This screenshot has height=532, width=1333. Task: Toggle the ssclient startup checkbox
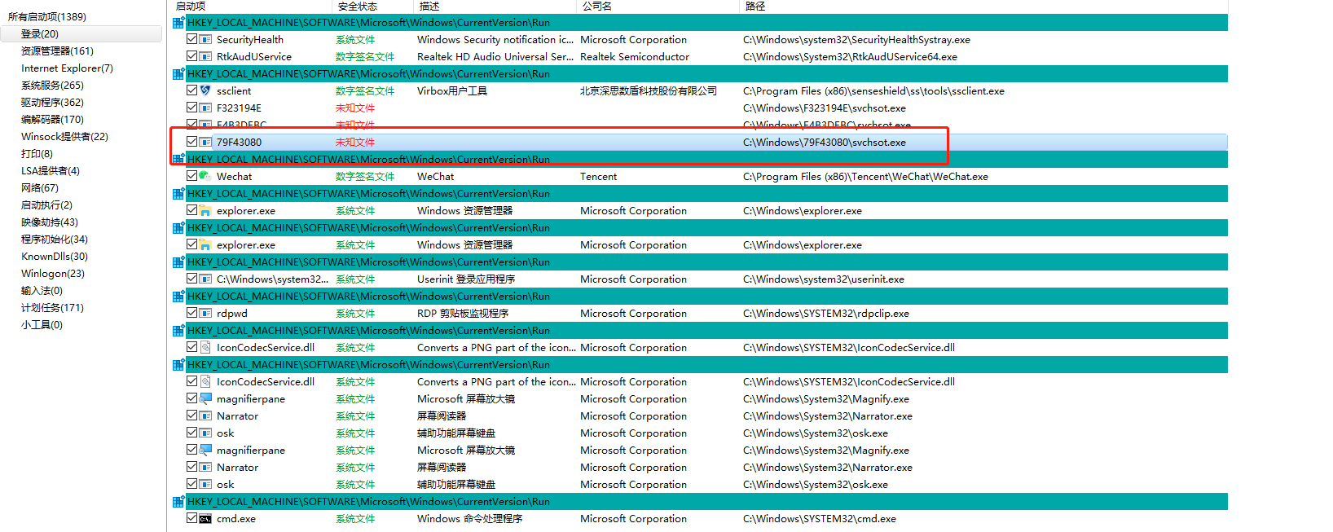click(191, 90)
